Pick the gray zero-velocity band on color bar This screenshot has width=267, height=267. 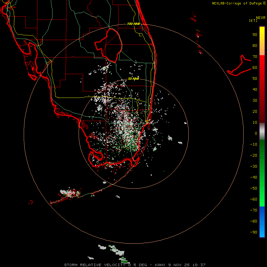(x=262, y=131)
